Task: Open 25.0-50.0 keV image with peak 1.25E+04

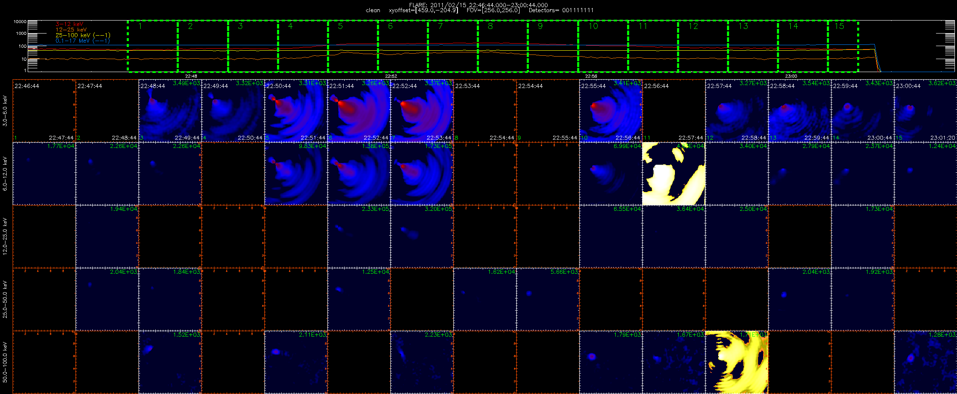Action: click(x=359, y=299)
